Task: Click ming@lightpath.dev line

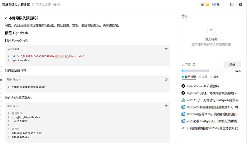Action: point(26,117)
